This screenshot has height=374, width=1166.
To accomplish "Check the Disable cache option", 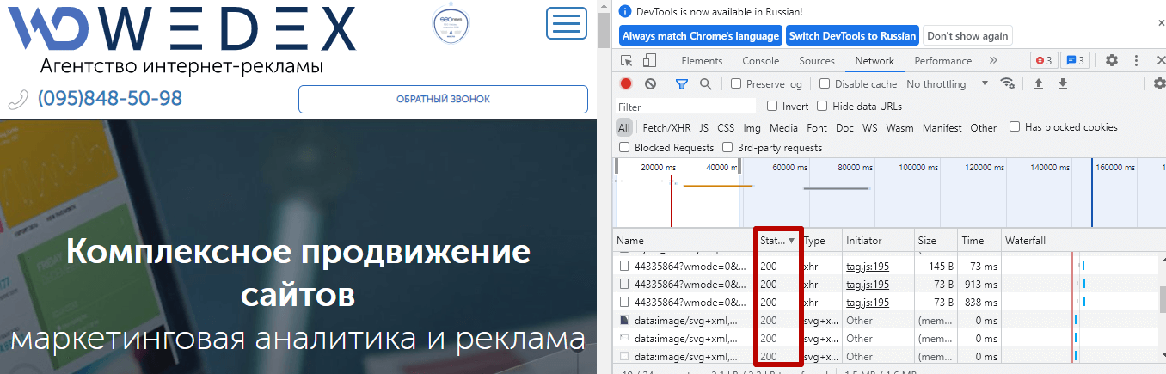I will [x=825, y=84].
